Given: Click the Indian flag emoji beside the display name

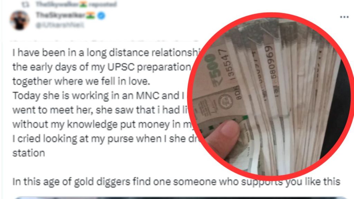Looking at the screenshot, I should pos(91,15).
